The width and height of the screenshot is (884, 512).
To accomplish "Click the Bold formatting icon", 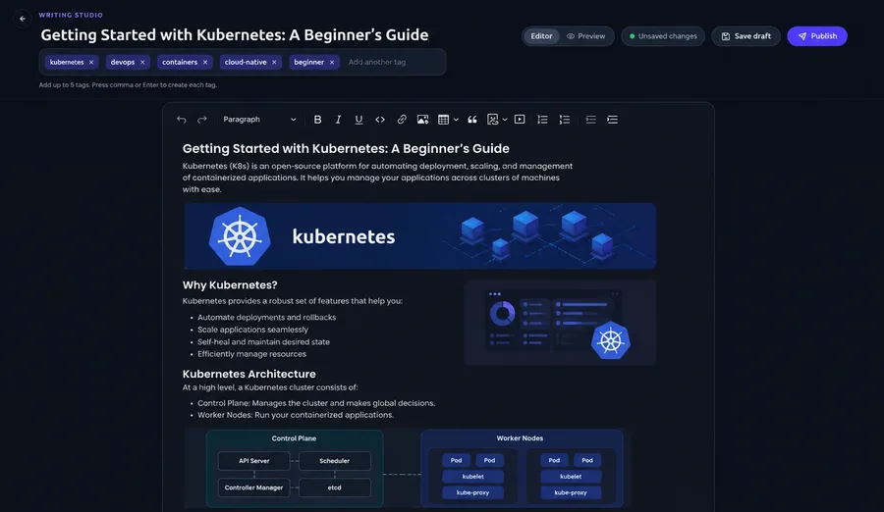I will [317, 120].
